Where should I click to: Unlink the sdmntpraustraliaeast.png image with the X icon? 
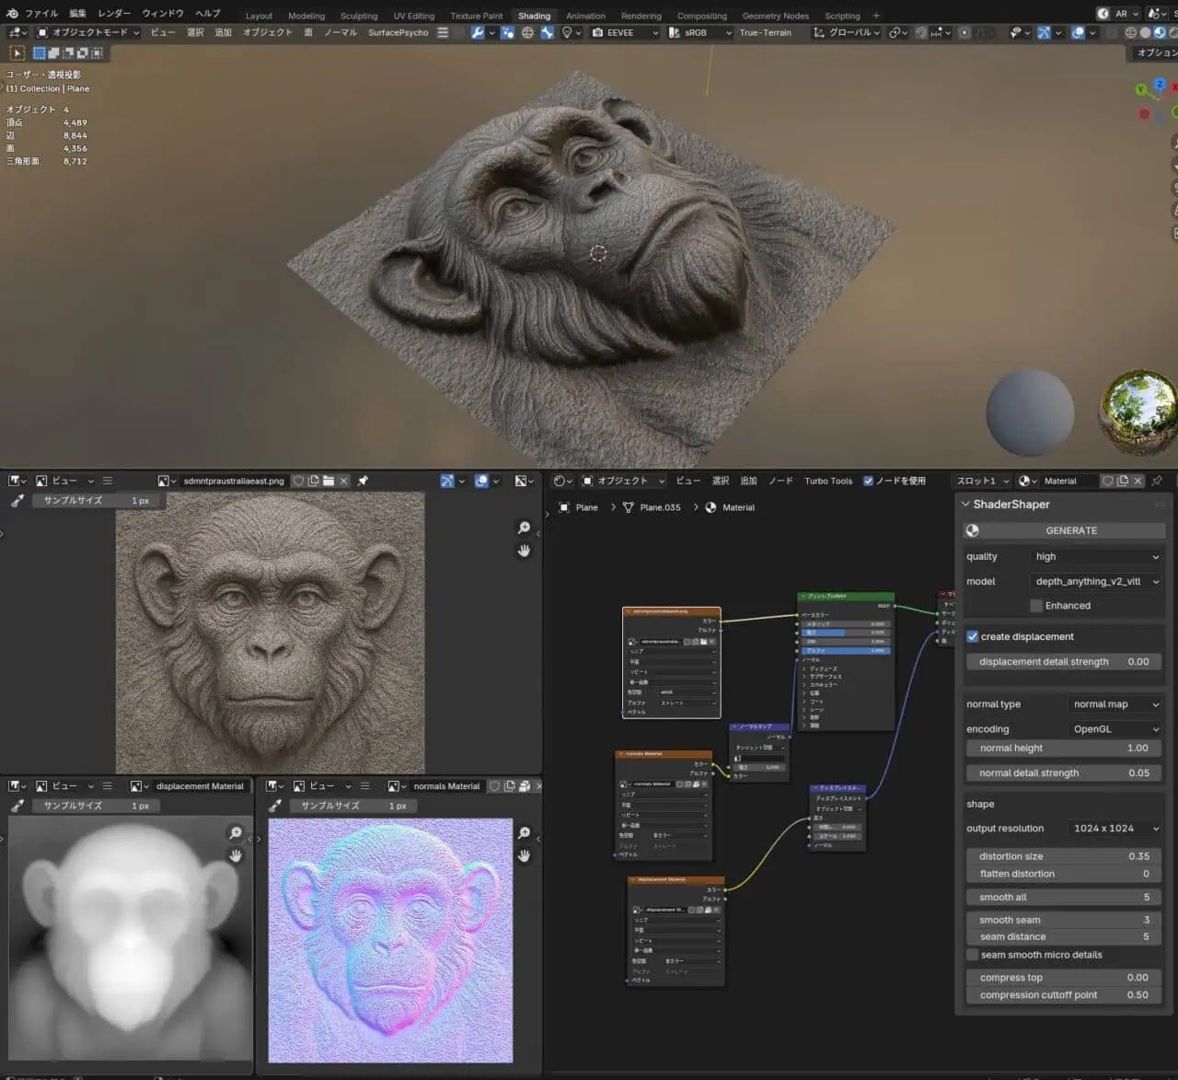pyautogui.click(x=344, y=481)
